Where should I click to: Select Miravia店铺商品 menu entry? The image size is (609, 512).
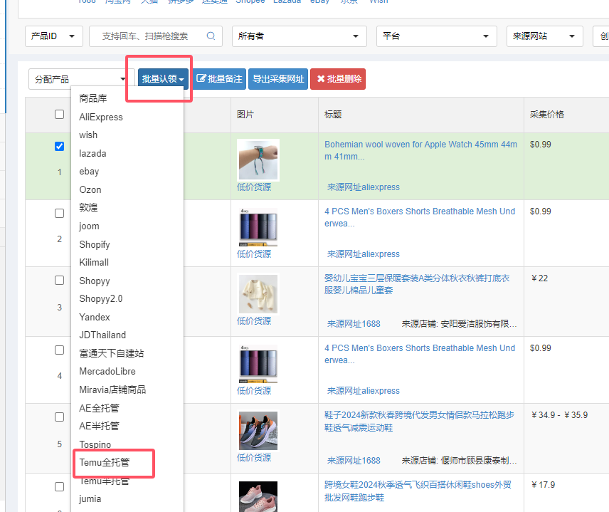(x=112, y=390)
